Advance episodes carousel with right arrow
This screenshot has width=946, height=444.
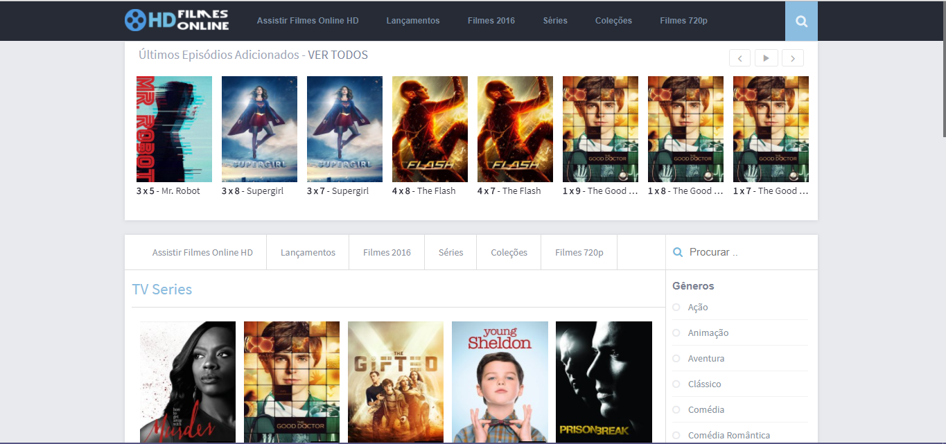793,58
